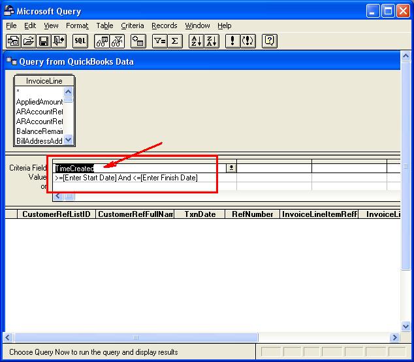414x362 pixels.
Task: Open the Format menu
Action: coord(77,25)
